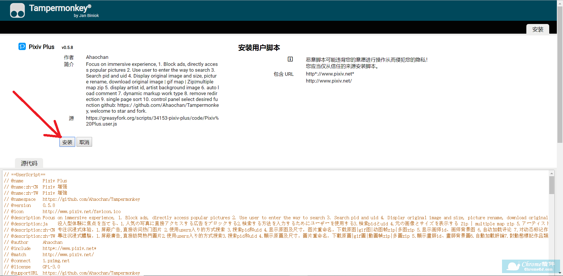Click the @match code line
Viewport: 563px width, 276px height.
click(x=49, y=254)
